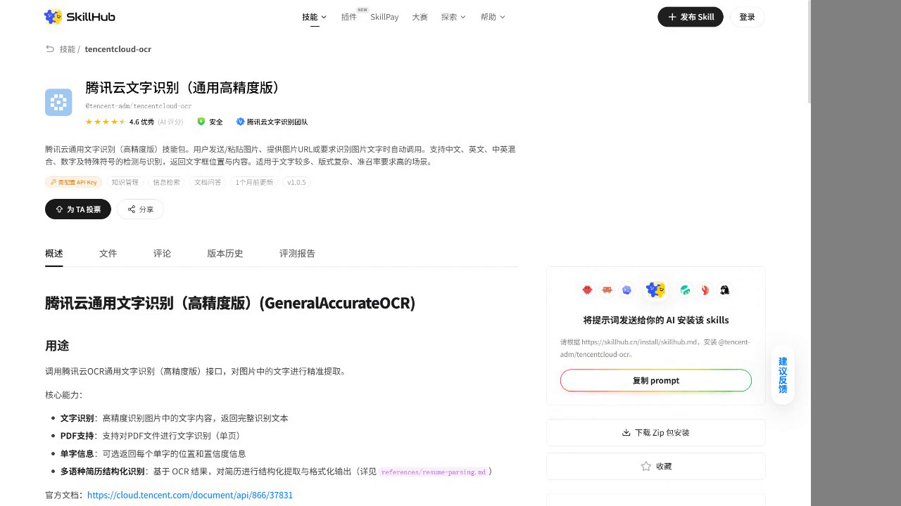Image resolution: width=901 pixels, height=506 pixels.
Task: Click the 知识管理 tag
Action: click(125, 182)
